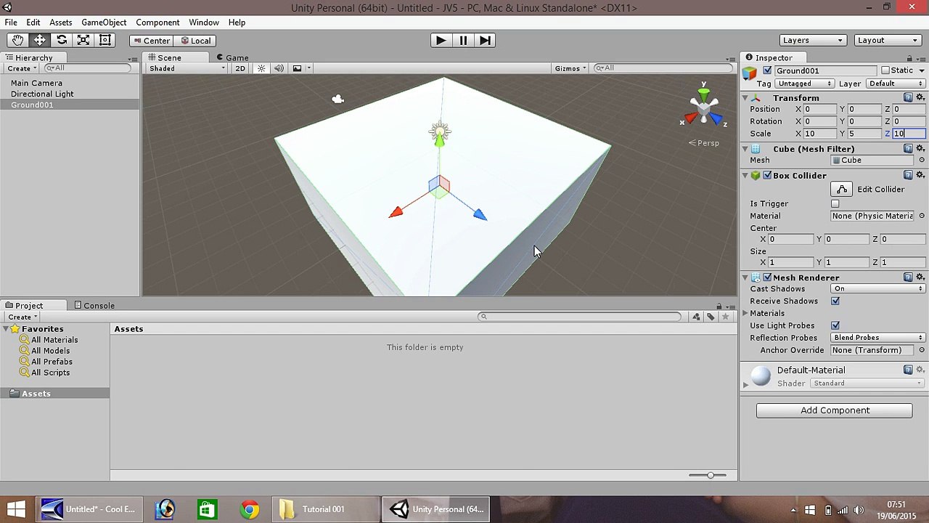The image size is (929, 523).
Task: Open search-by-label filter in Project panel
Action: click(x=711, y=317)
